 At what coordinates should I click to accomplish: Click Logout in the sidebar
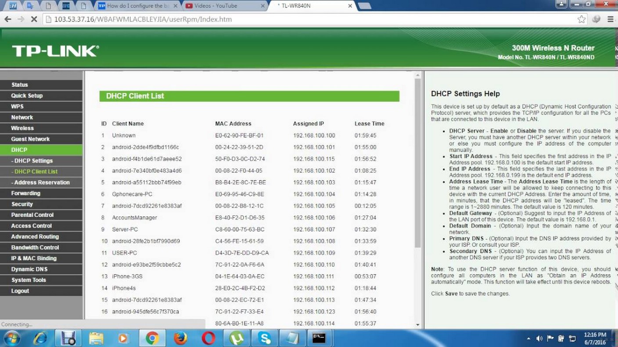point(41,291)
